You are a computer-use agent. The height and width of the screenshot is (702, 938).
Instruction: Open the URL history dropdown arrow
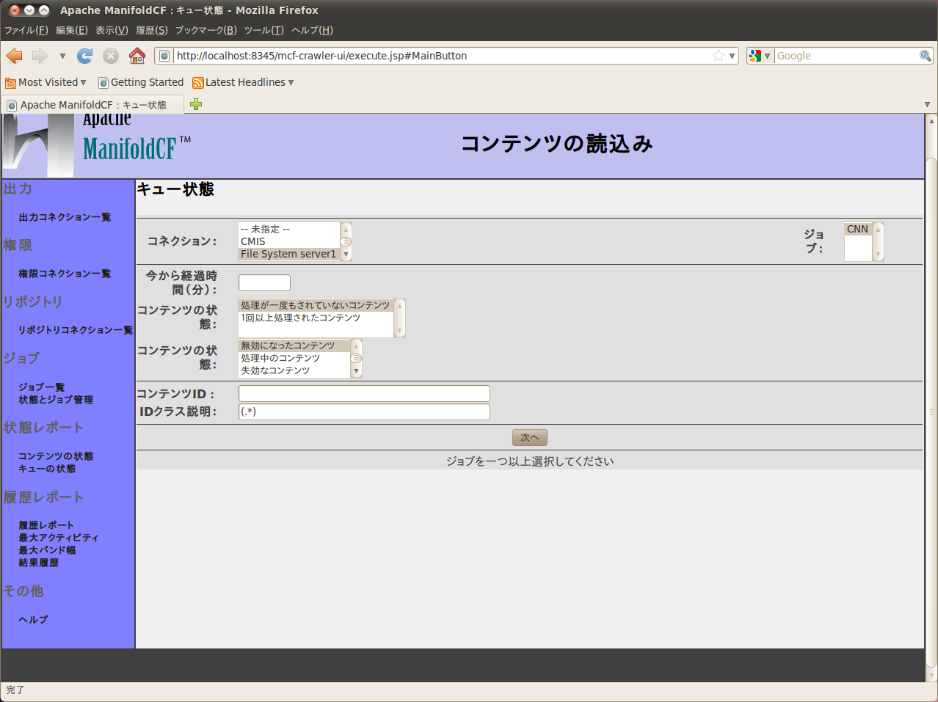[x=732, y=56]
